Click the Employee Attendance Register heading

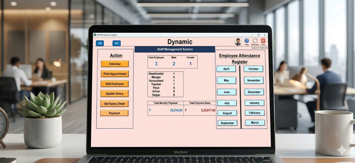coord(240,59)
